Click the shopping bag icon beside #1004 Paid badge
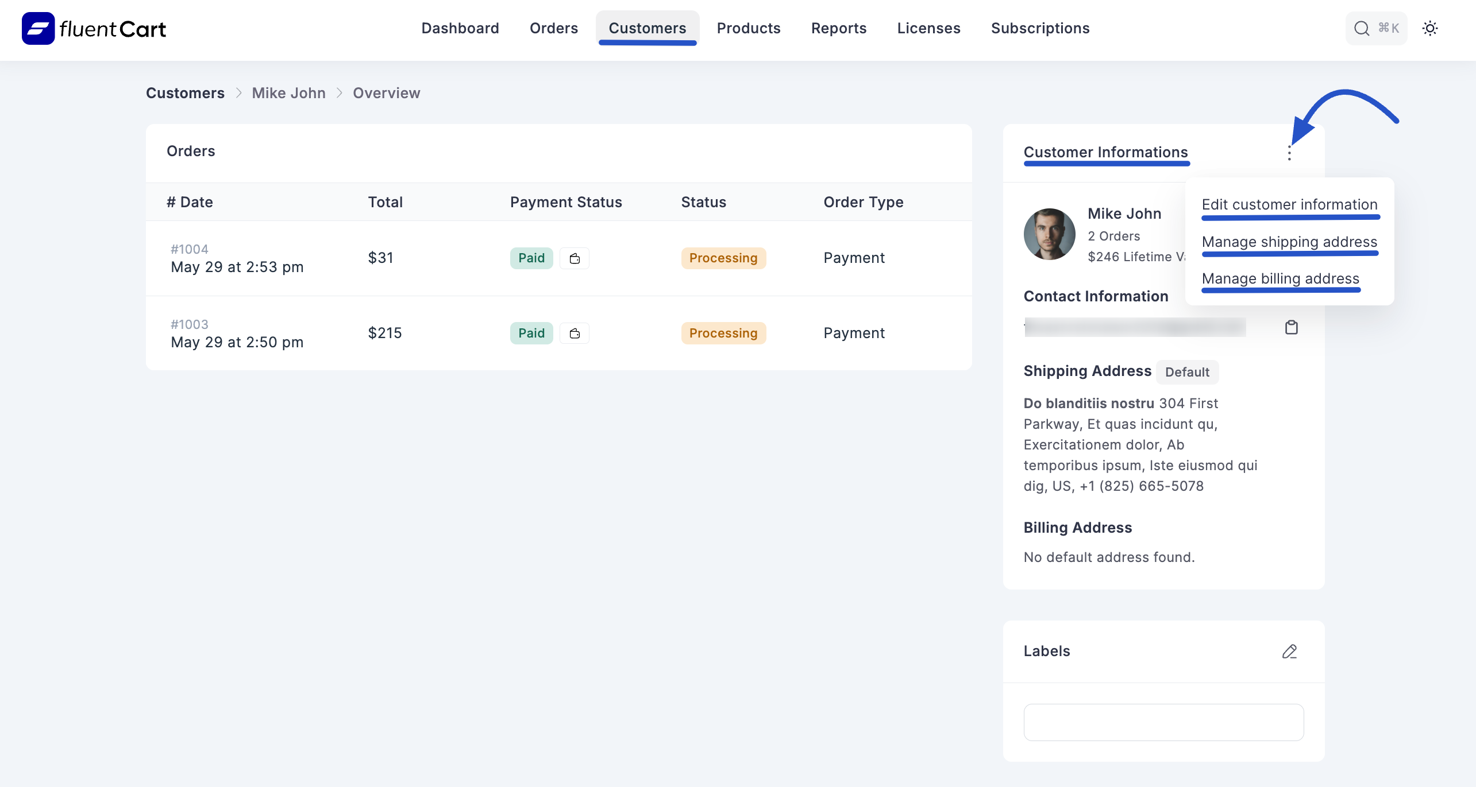Viewport: 1476px width, 787px height. coord(575,258)
